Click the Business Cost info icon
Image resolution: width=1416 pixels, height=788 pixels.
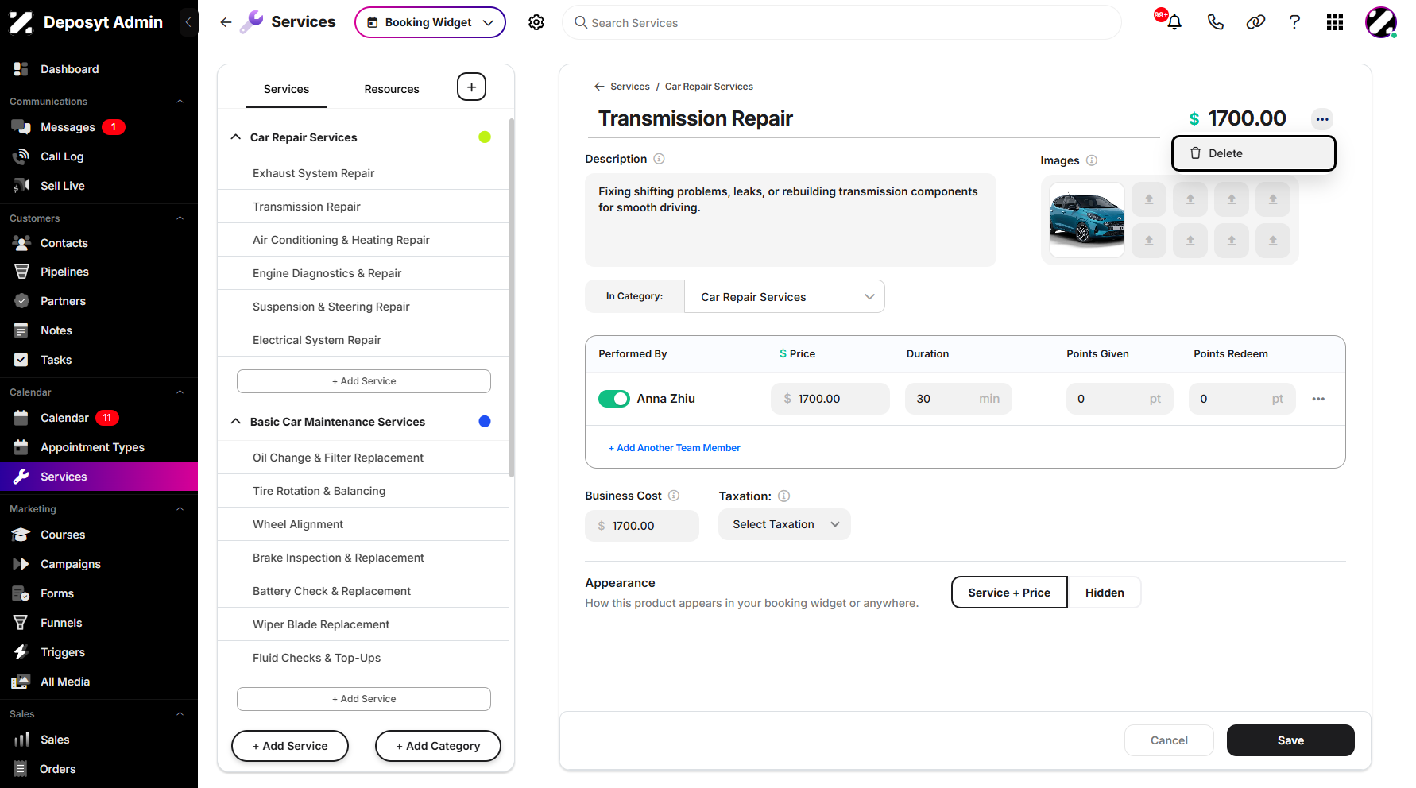(x=674, y=496)
